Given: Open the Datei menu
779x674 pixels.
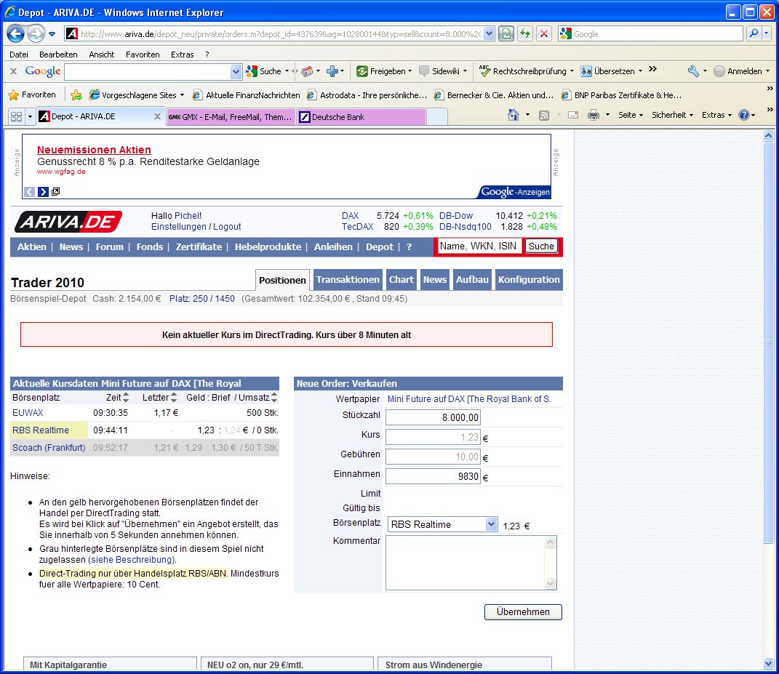Looking at the screenshot, I should [x=19, y=55].
